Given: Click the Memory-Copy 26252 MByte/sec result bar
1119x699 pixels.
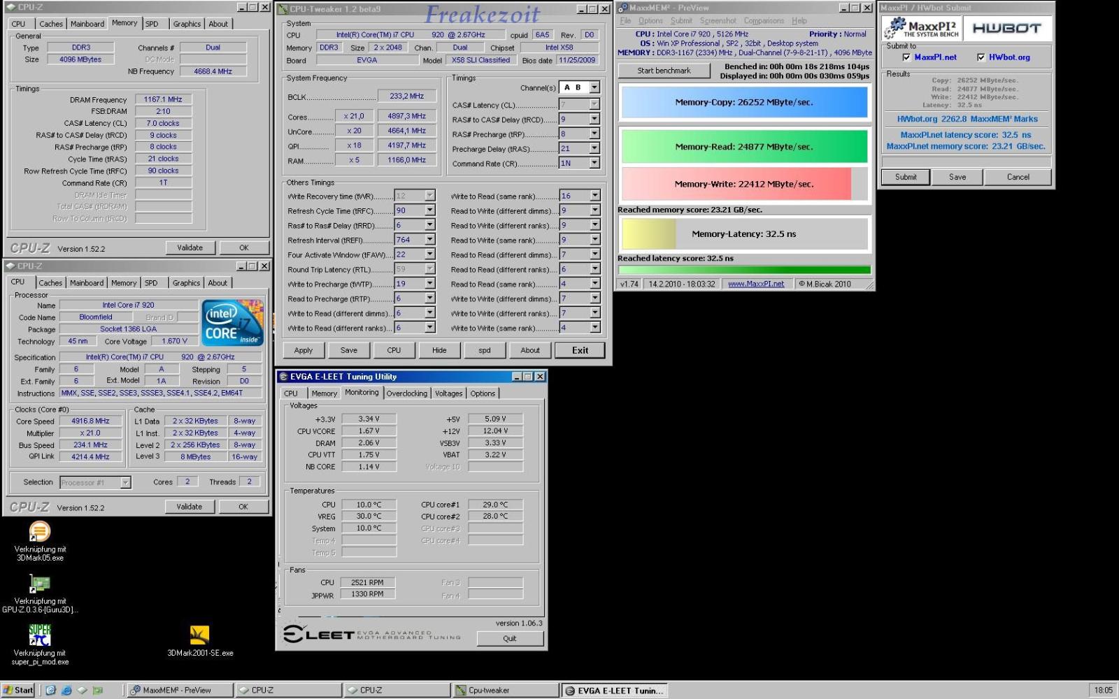Looking at the screenshot, I should pyautogui.click(x=744, y=102).
